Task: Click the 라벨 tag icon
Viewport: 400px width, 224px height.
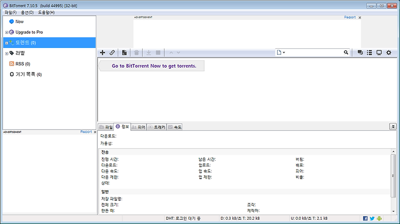Action: (12, 53)
